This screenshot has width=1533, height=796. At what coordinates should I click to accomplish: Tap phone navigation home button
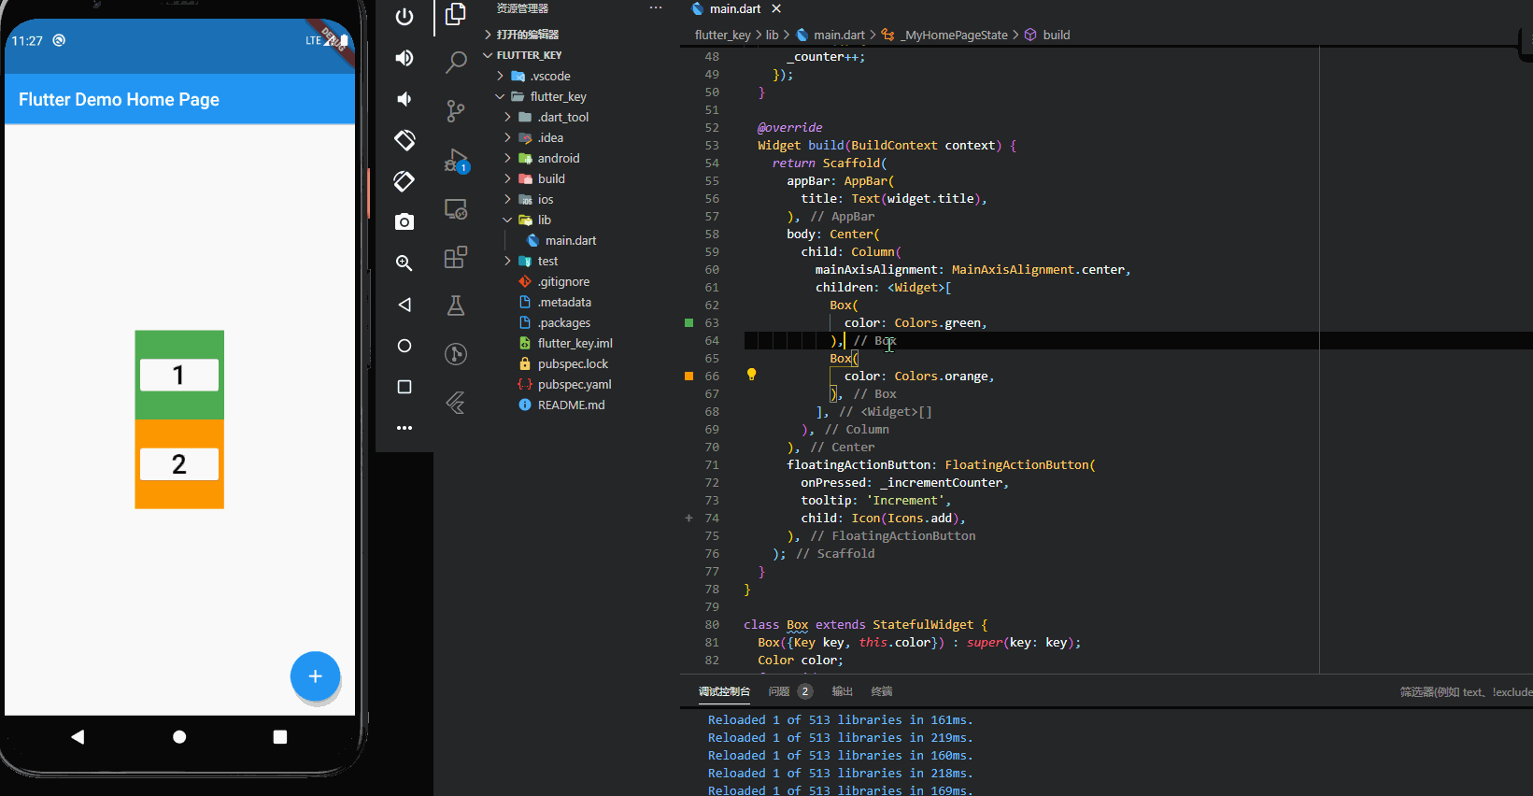click(179, 737)
